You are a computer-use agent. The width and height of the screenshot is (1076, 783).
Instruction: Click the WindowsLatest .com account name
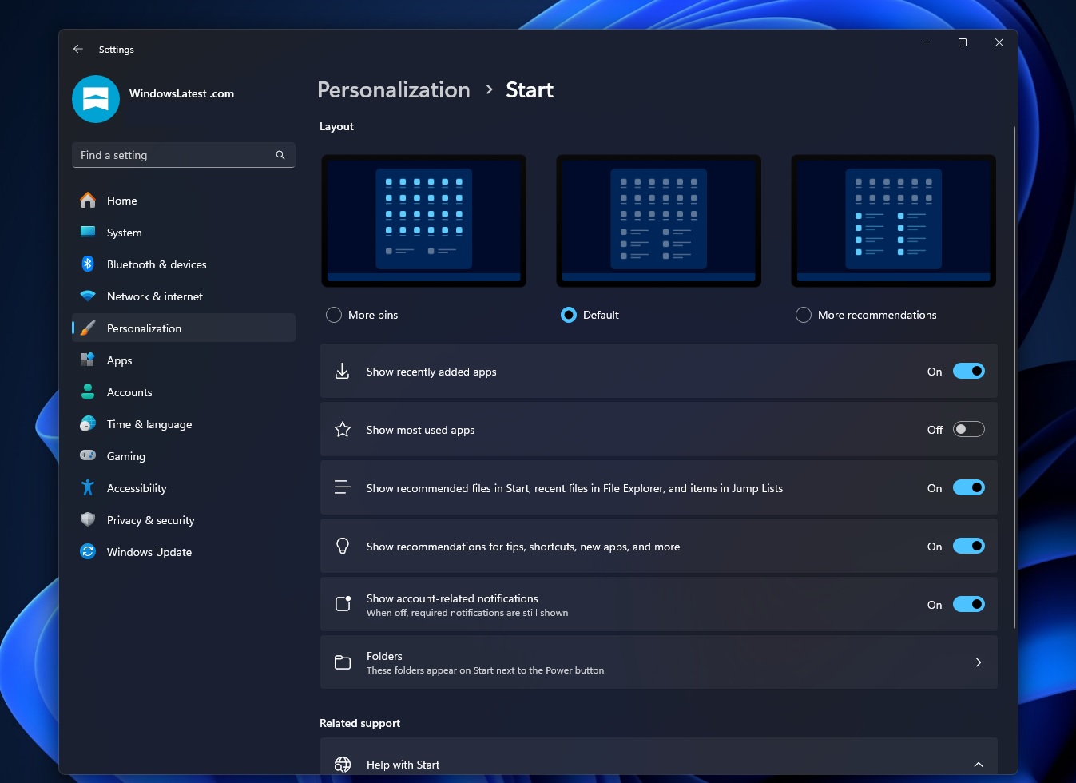pos(181,93)
